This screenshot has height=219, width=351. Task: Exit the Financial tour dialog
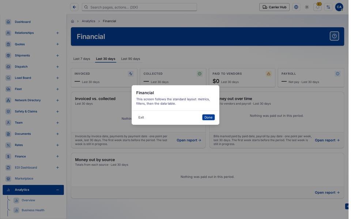tap(141, 117)
